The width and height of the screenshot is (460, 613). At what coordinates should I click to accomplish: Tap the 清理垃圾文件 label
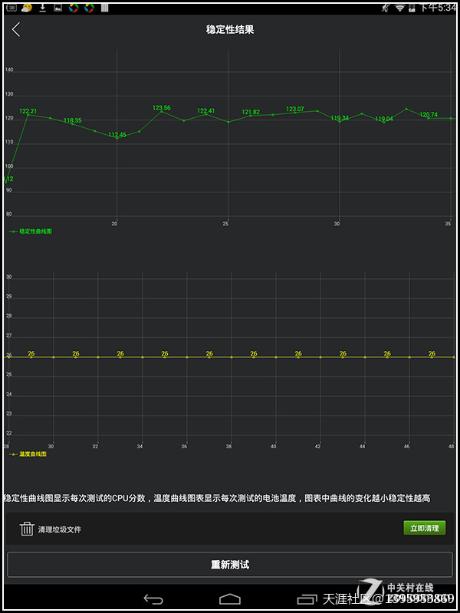(60, 529)
